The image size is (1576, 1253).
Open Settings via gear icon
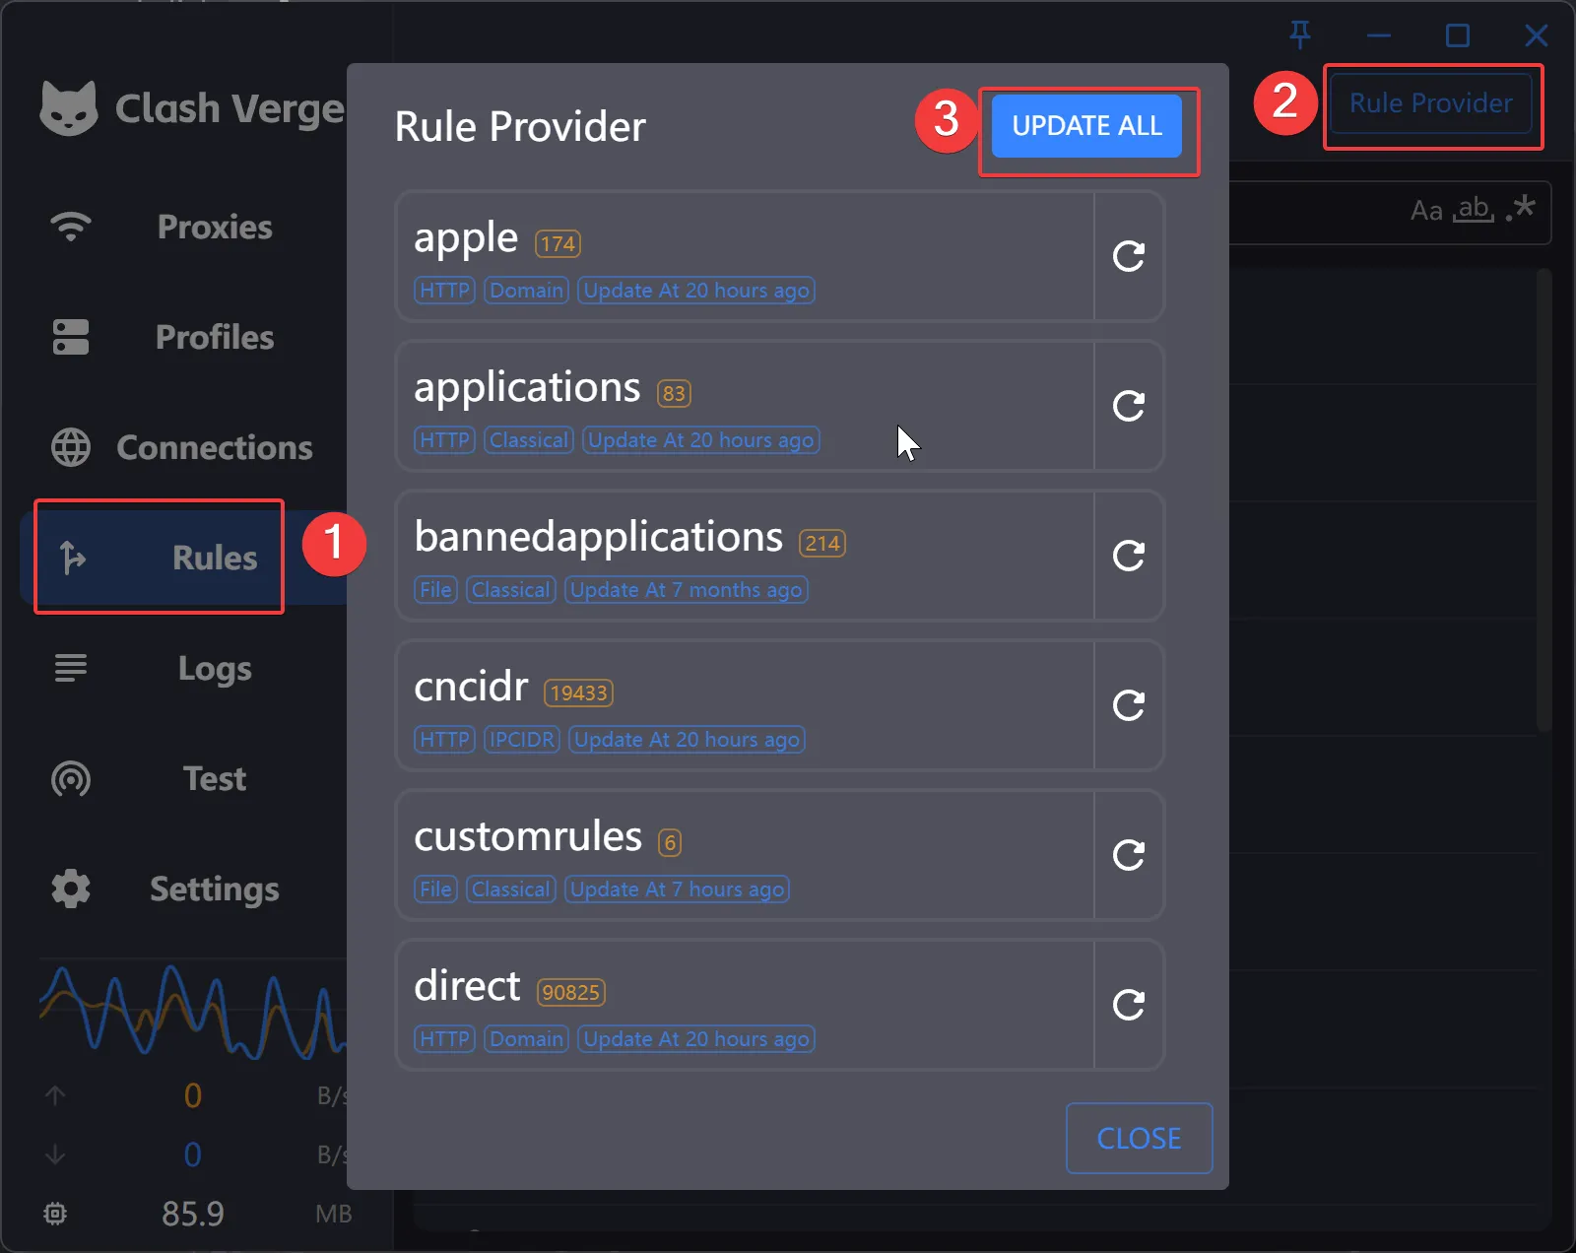tap(70, 889)
